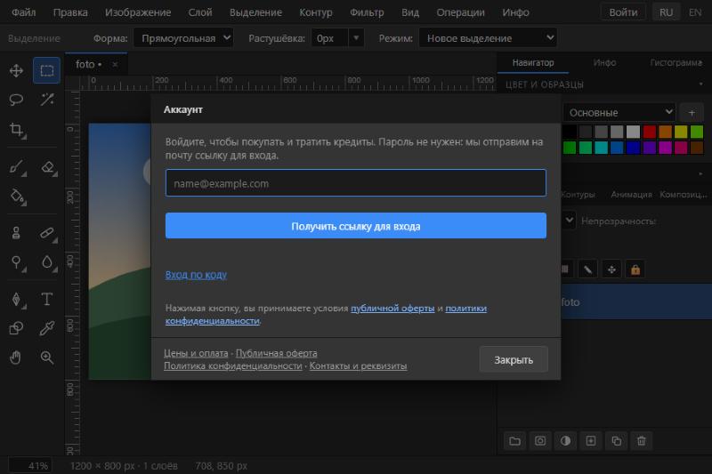Open the Слой menu
712x474 pixels.
[x=200, y=12]
